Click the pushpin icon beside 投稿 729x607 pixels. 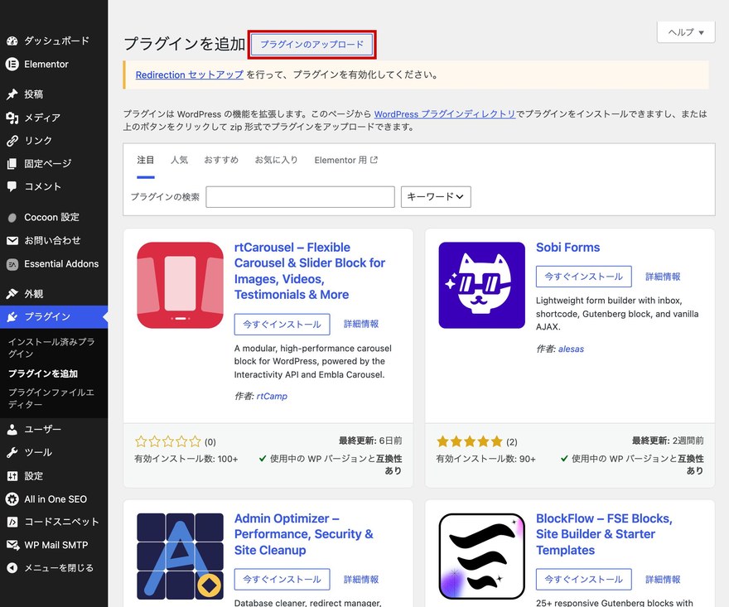[12, 94]
